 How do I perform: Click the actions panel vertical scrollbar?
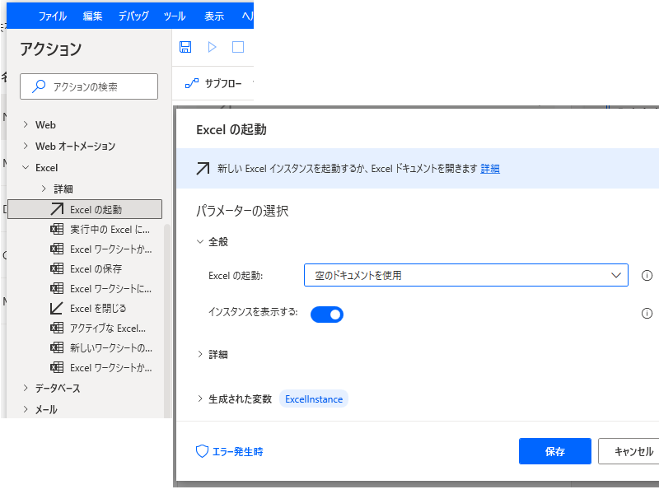[166, 319]
